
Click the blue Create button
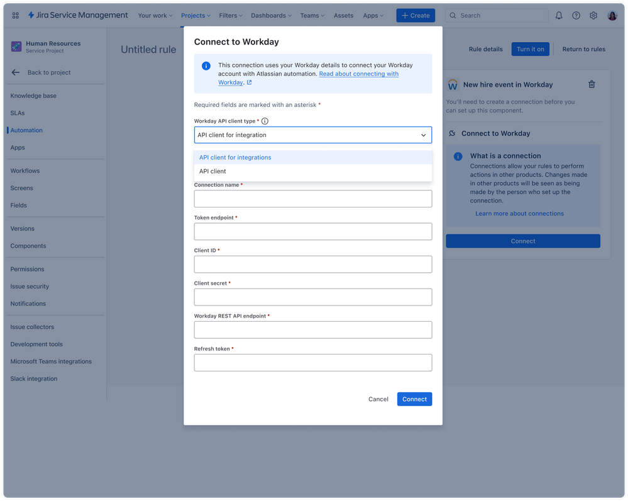pyautogui.click(x=416, y=16)
